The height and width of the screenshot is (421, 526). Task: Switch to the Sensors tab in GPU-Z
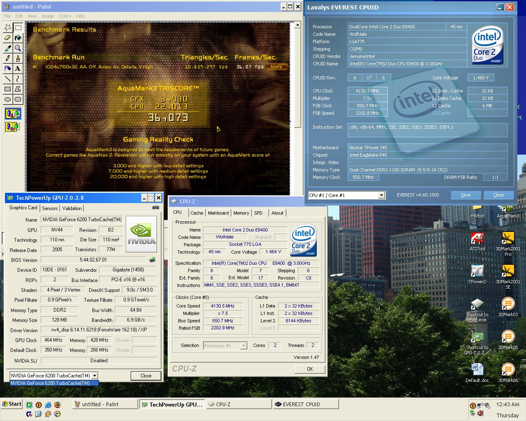50,208
